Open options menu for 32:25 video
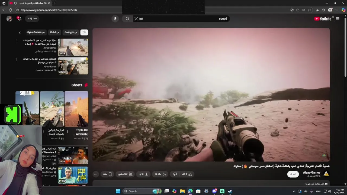This screenshot has height=195, width=347. pyautogui.click(x=17, y=60)
